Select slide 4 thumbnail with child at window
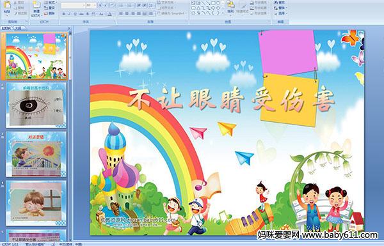Image resolution: width=384 pixels, height=246 pixels. tap(36, 203)
